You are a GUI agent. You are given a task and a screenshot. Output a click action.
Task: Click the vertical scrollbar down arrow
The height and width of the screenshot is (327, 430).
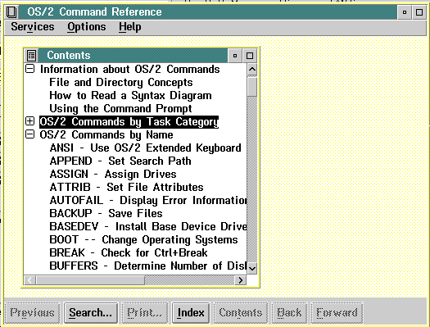[x=252, y=268]
